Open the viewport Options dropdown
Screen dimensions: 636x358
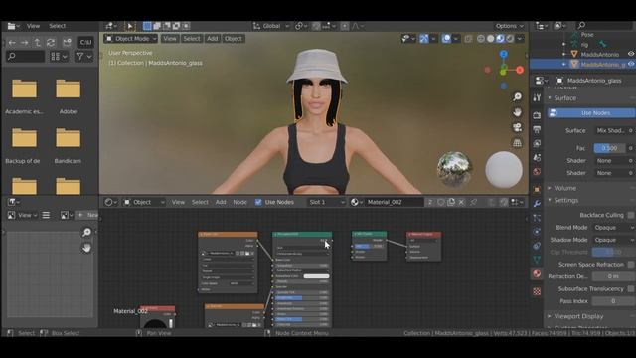pos(510,26)
